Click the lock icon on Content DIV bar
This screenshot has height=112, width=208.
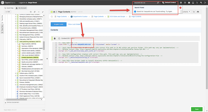[x=55, y=38]
